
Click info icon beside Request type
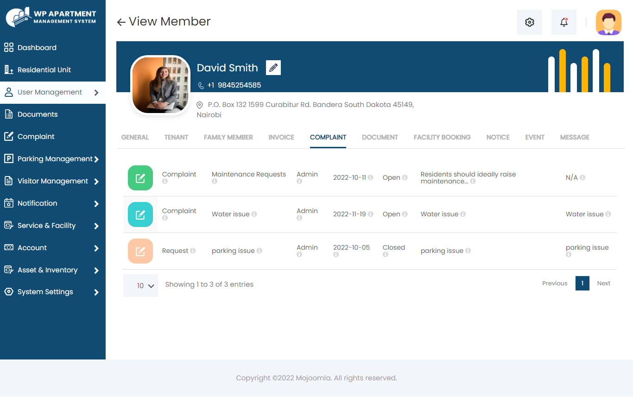click(193, 251)
